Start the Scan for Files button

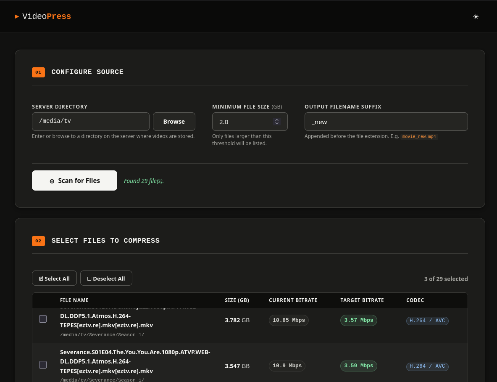[x=74, y=180]
